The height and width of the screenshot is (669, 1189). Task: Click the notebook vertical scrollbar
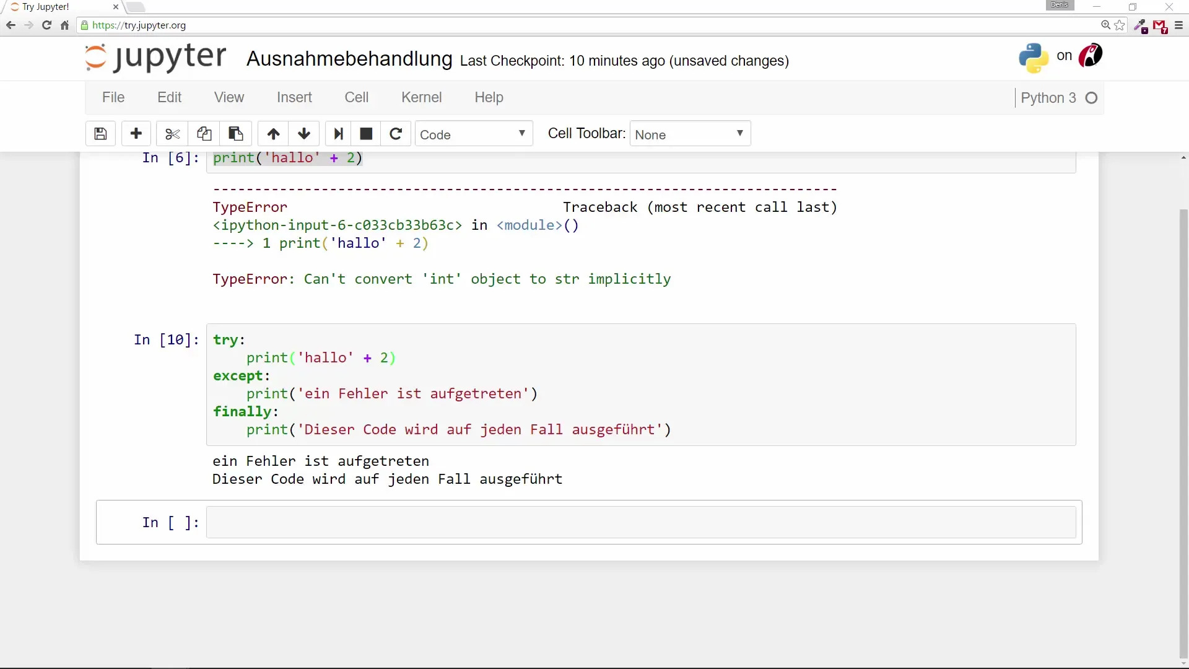(x=1184, y=434)
